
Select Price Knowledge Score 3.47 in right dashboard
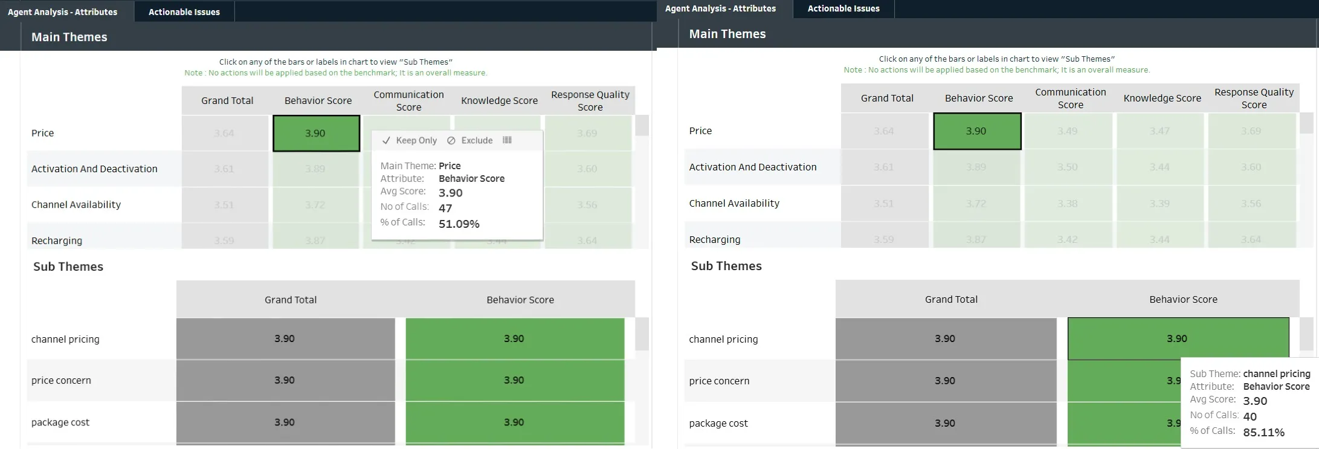[1160, 131]
